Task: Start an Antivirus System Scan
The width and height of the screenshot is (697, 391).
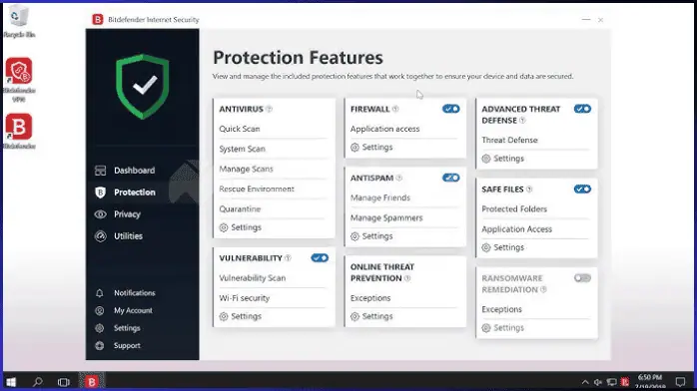Action: pyautogui.click(x=242, y=149)
